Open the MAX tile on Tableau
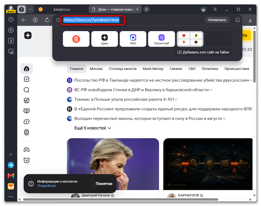Viewport: 261px width, 206px height. [133, 39]
